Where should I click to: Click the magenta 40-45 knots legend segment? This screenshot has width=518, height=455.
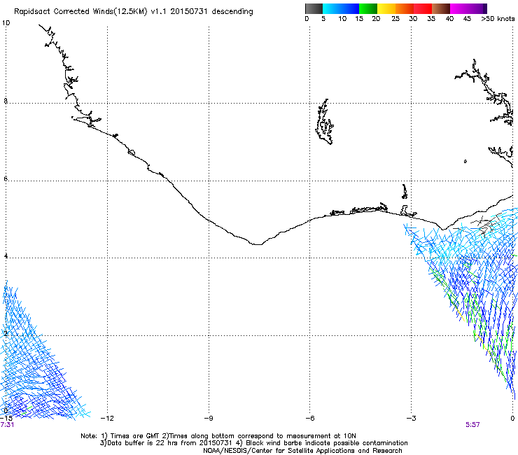pos(459,8)
